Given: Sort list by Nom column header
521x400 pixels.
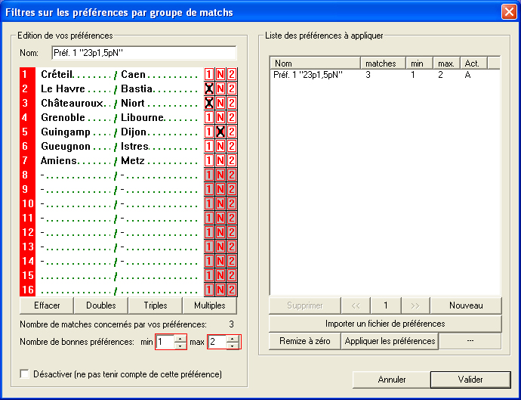Looking at the screenshot, I should tap(316, 64).
